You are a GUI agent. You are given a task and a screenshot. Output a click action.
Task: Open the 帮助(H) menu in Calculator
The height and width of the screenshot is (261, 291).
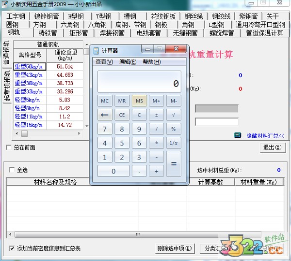coord(152,62)
